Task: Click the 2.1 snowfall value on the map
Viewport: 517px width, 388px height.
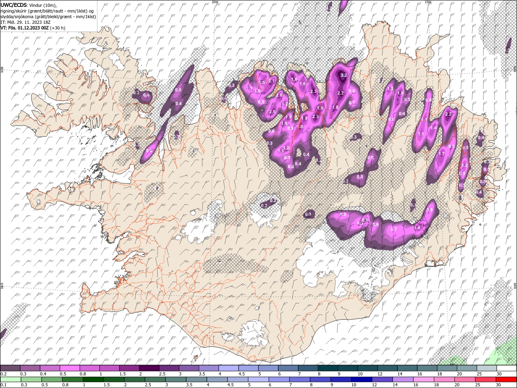Action: click(271, 81)
